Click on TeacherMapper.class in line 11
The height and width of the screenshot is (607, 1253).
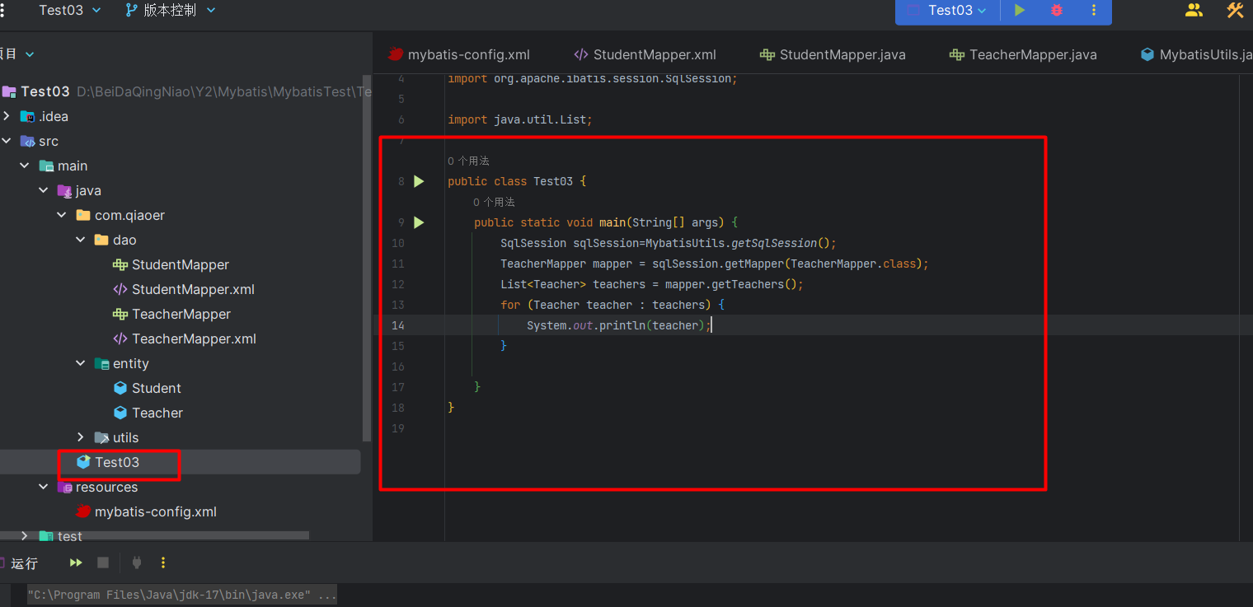(x=855, y=264)
